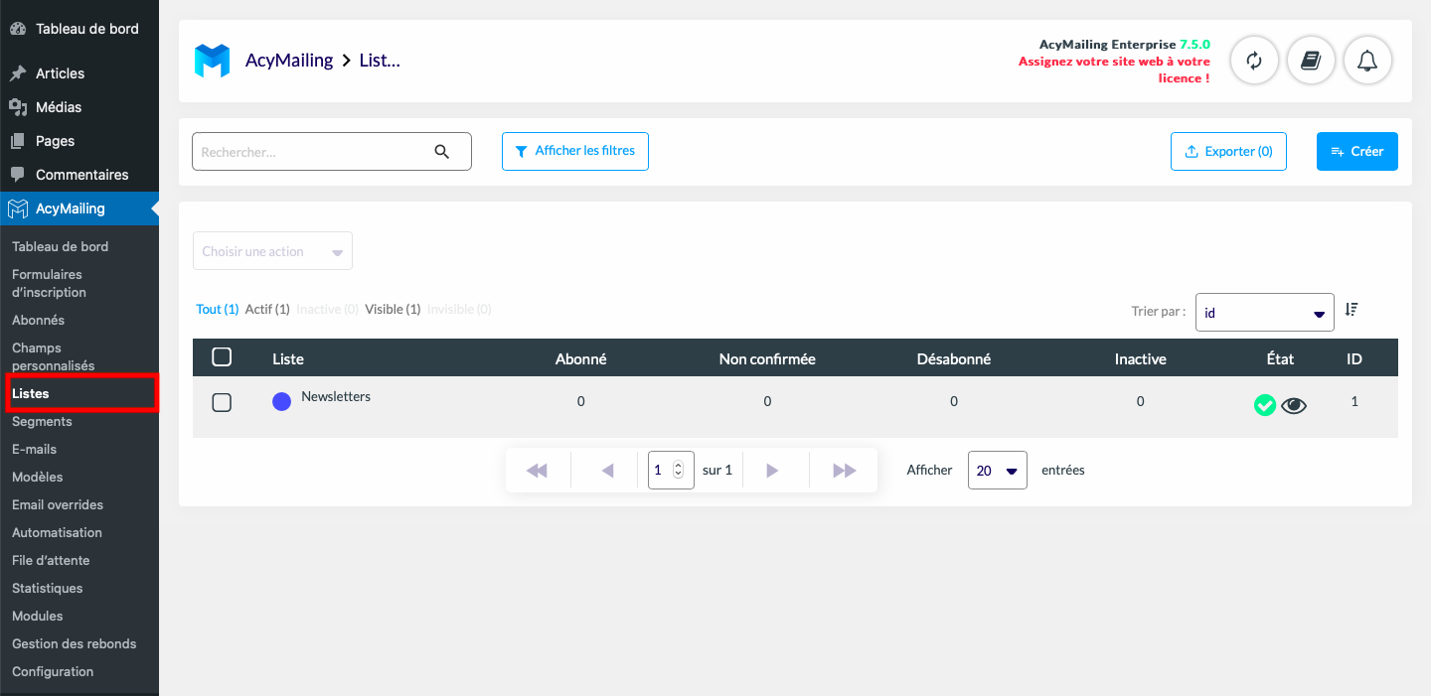
Task: Jump to the first page arrow
Action: pos(537,471)
